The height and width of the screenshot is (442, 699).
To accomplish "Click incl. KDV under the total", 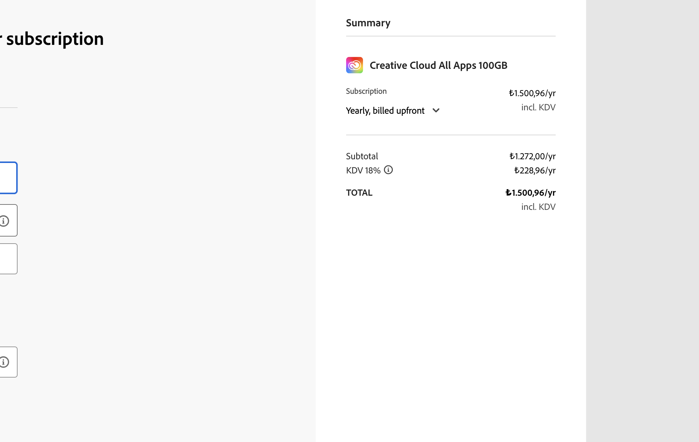I will point(538,207).
